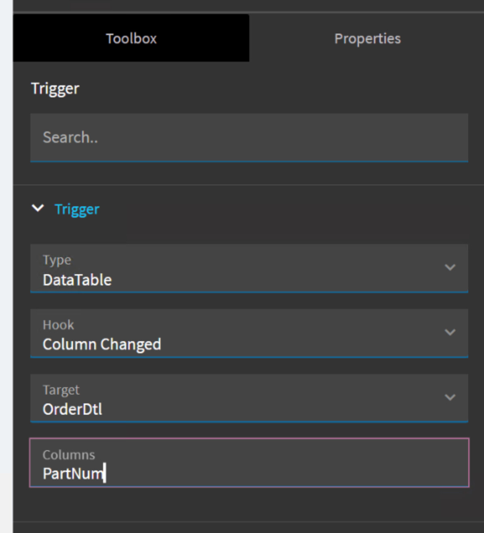Screen dimensions: 484x533
Task: Click the Trigger panel heading text
Action: [x=55, y=88]
